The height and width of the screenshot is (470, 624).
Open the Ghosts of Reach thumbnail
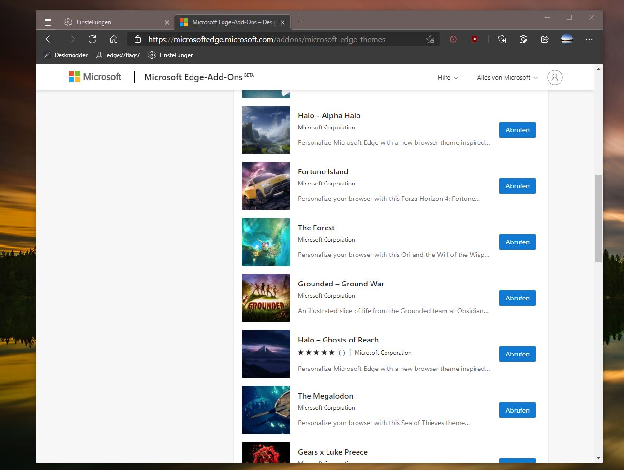(266, 354)
